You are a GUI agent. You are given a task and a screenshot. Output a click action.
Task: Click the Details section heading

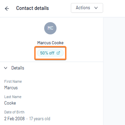pyautogui.click(x=18, y=68)
